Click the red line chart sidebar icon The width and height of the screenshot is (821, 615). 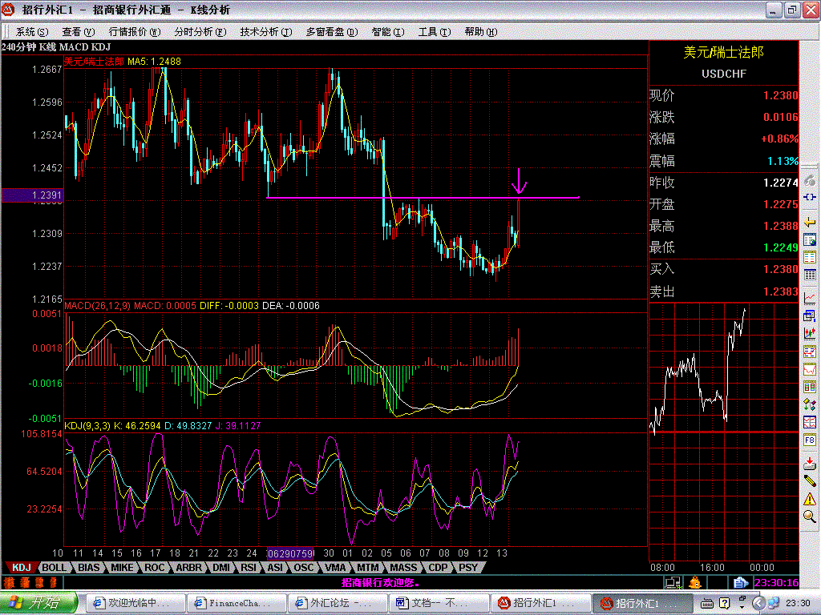tap(810, 297)
